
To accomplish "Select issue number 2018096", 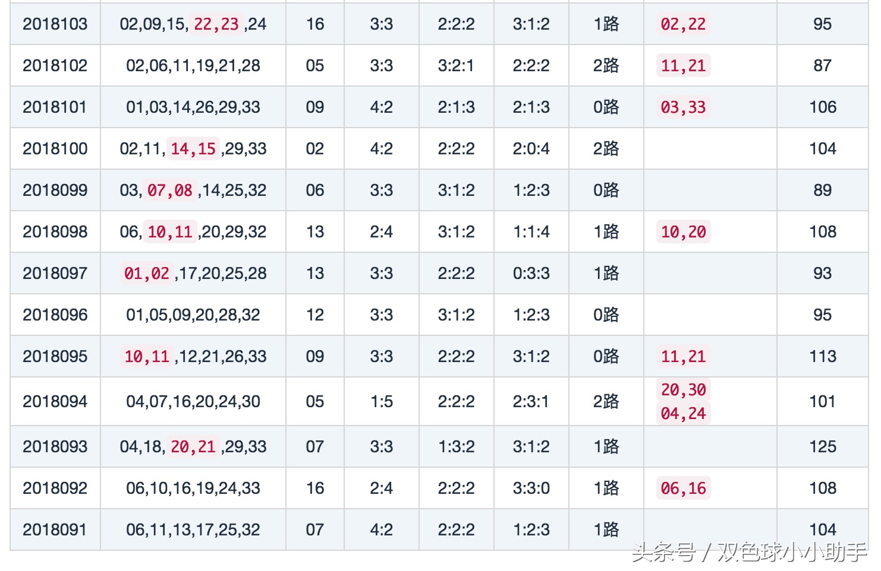I will click(x=55, y=315).
